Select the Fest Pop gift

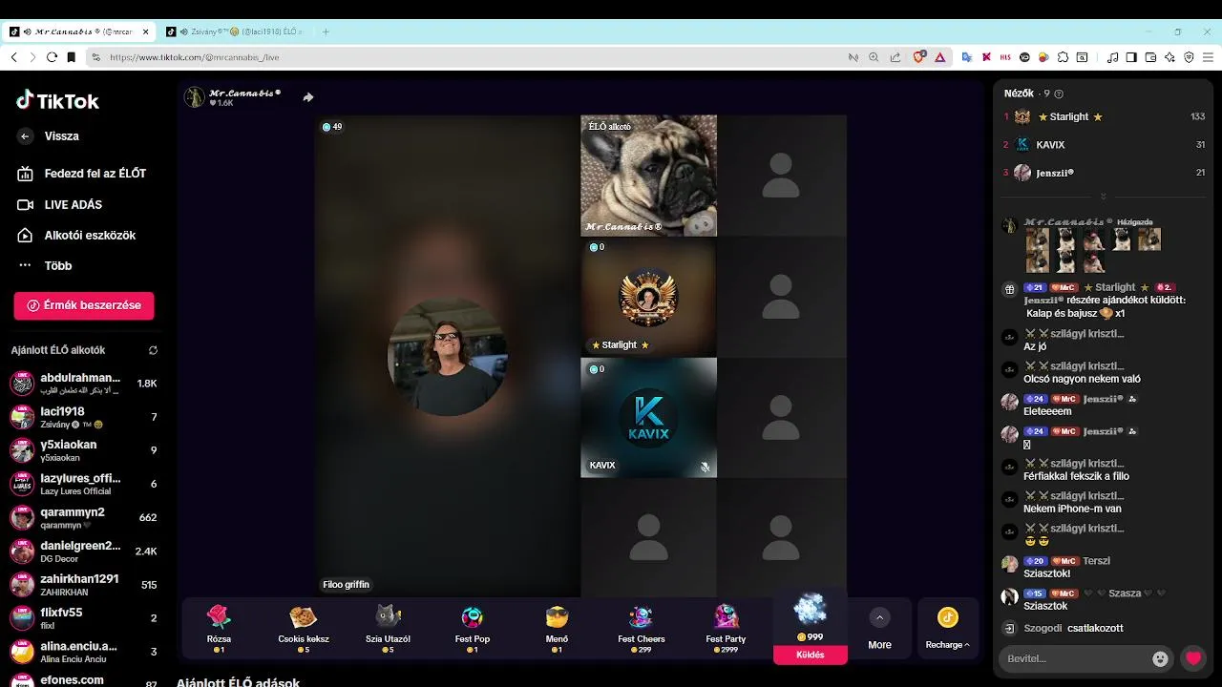pos(473,629)
